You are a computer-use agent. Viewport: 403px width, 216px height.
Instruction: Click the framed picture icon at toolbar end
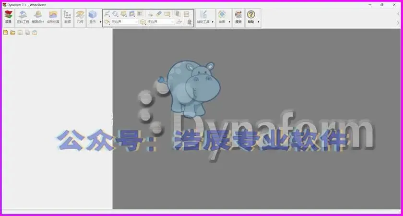pos(186,14)
